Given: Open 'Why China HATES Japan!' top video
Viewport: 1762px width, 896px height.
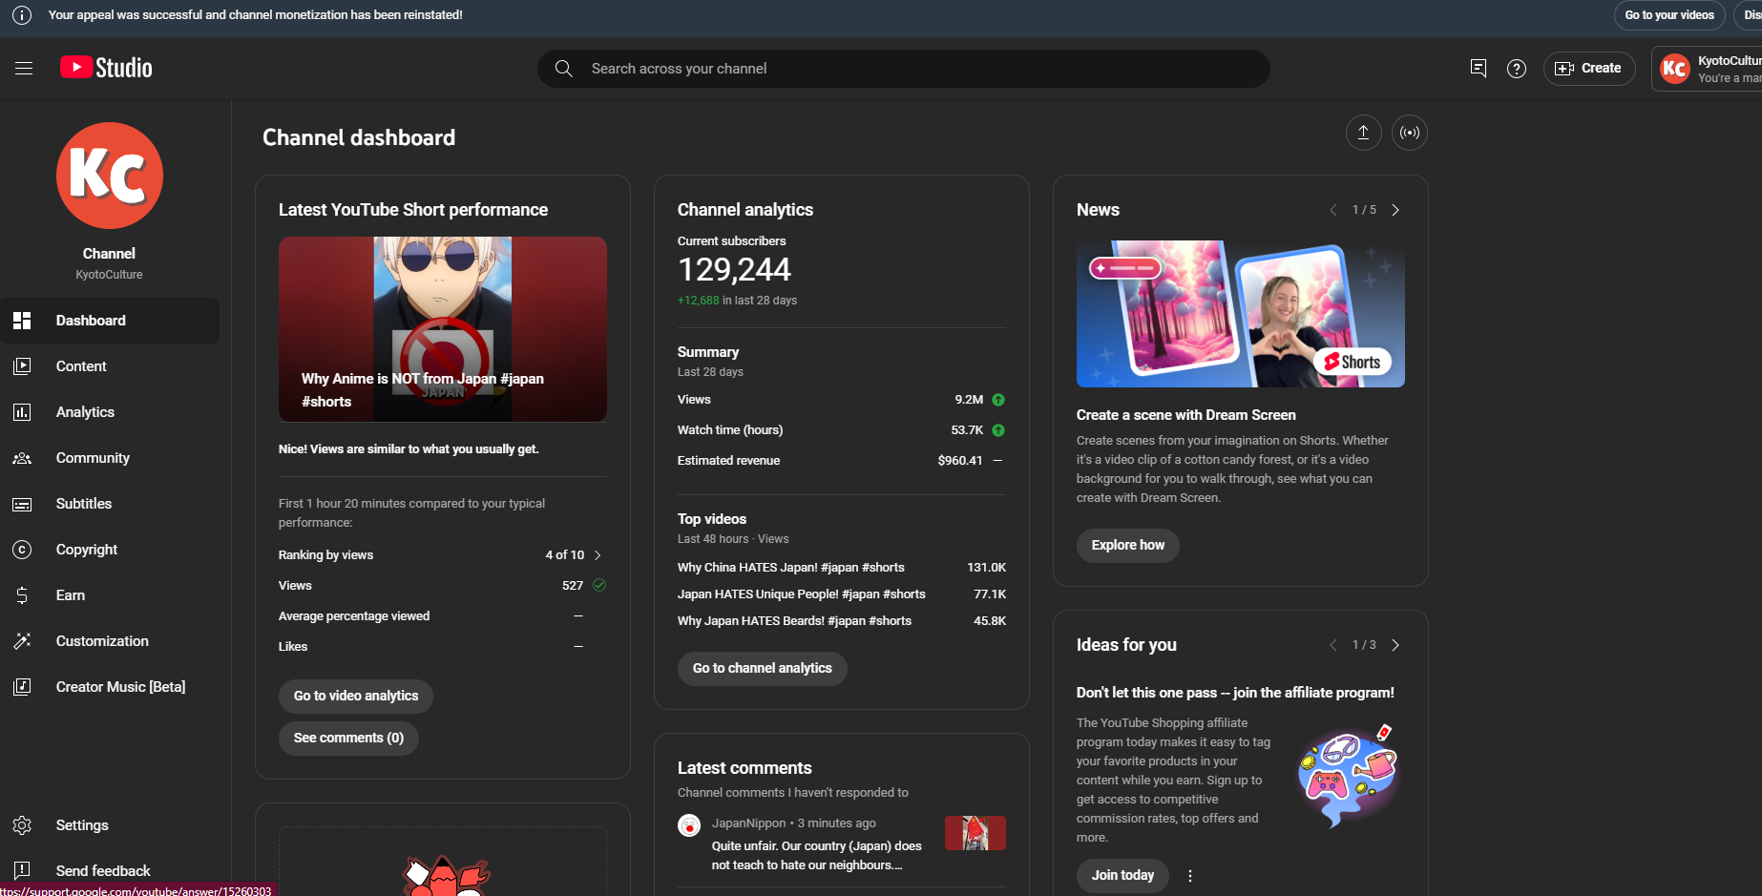Looking at the screenshot, I should point(791,568).
